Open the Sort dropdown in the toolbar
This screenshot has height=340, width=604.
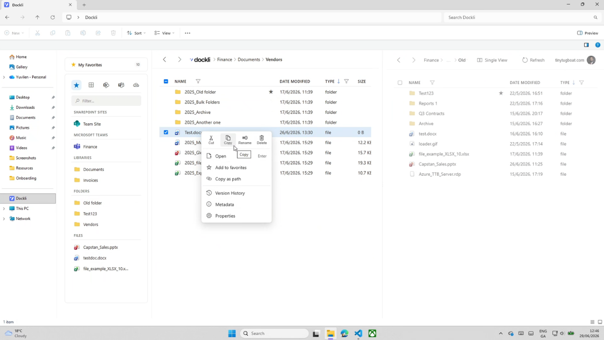(x=136, y=33)
